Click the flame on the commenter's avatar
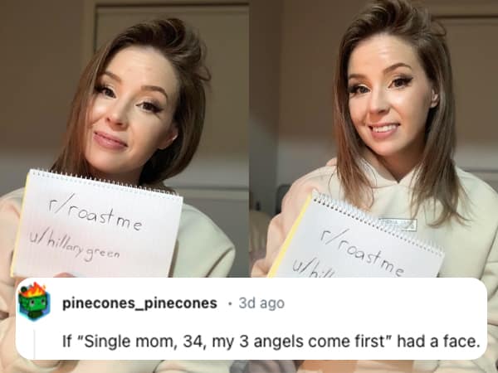Viewport: 498px width, 373px height. pos(34,288)
